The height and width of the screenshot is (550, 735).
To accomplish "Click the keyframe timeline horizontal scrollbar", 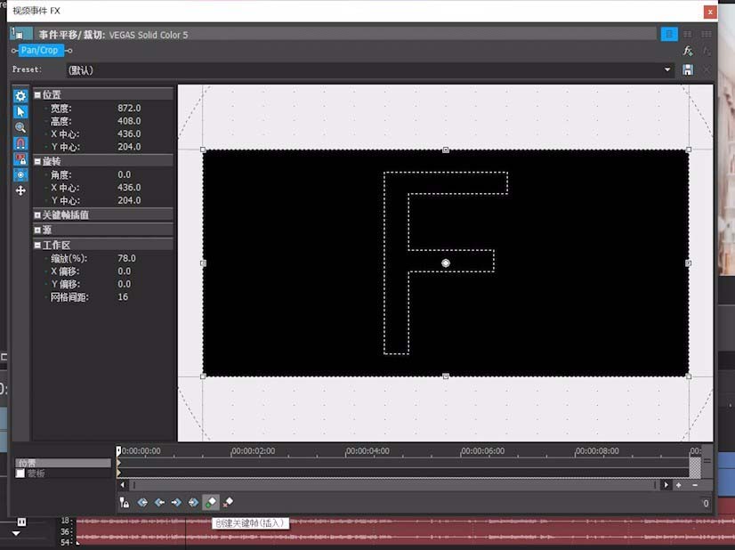I will 393,485.
